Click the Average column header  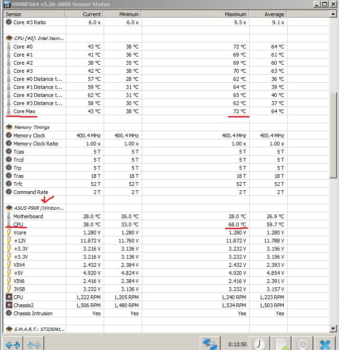(268, 14)
